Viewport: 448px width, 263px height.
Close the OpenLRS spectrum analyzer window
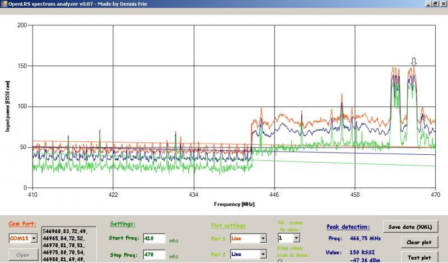(x=443, y=3)
